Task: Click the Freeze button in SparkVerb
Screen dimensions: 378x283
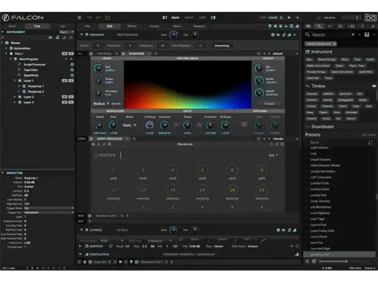Action: [x=269, y=104]
